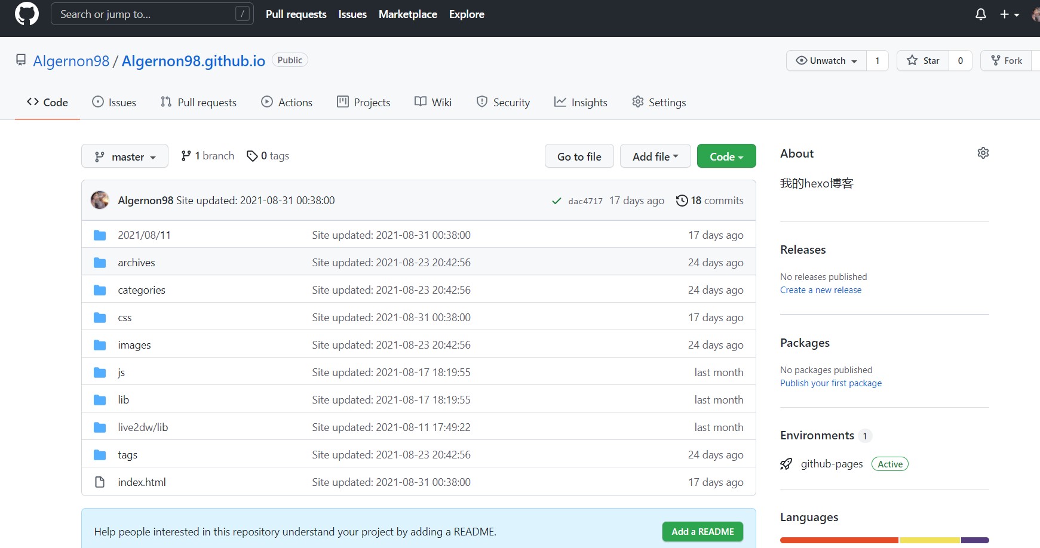Open the Environments heading link

826,435
